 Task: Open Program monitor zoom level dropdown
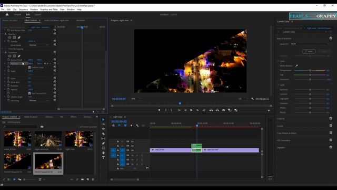[136, 99]
